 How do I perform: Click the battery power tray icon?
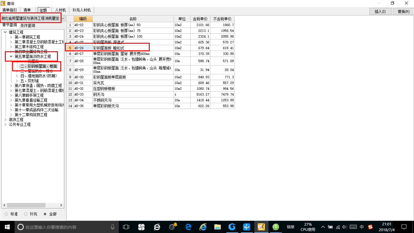[x=330, y=227]
